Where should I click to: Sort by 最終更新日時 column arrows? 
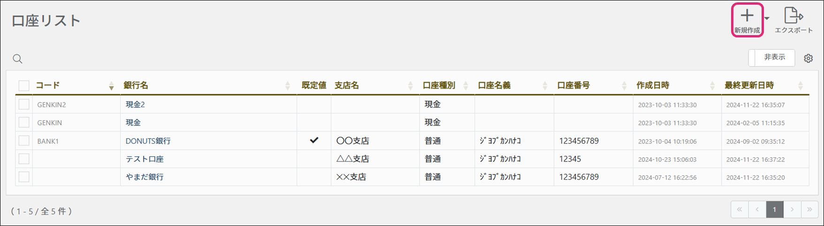point(801,86)
